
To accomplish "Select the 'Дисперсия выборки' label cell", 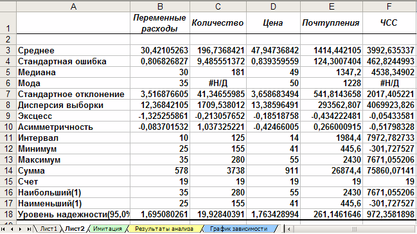I will point(73,105).
